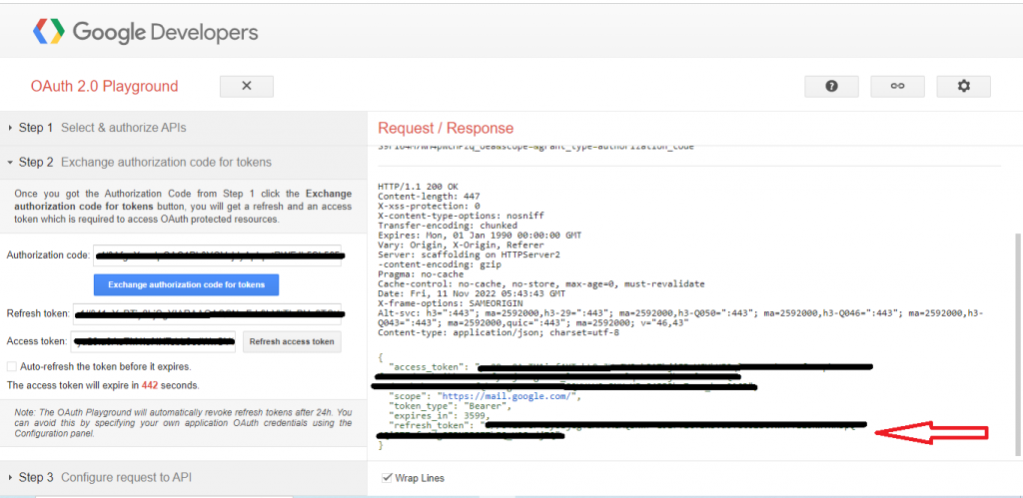Click the response panel vertical scrollbar
Viewport: 1023px width, 498px height.
click(x=1018, y=345)
